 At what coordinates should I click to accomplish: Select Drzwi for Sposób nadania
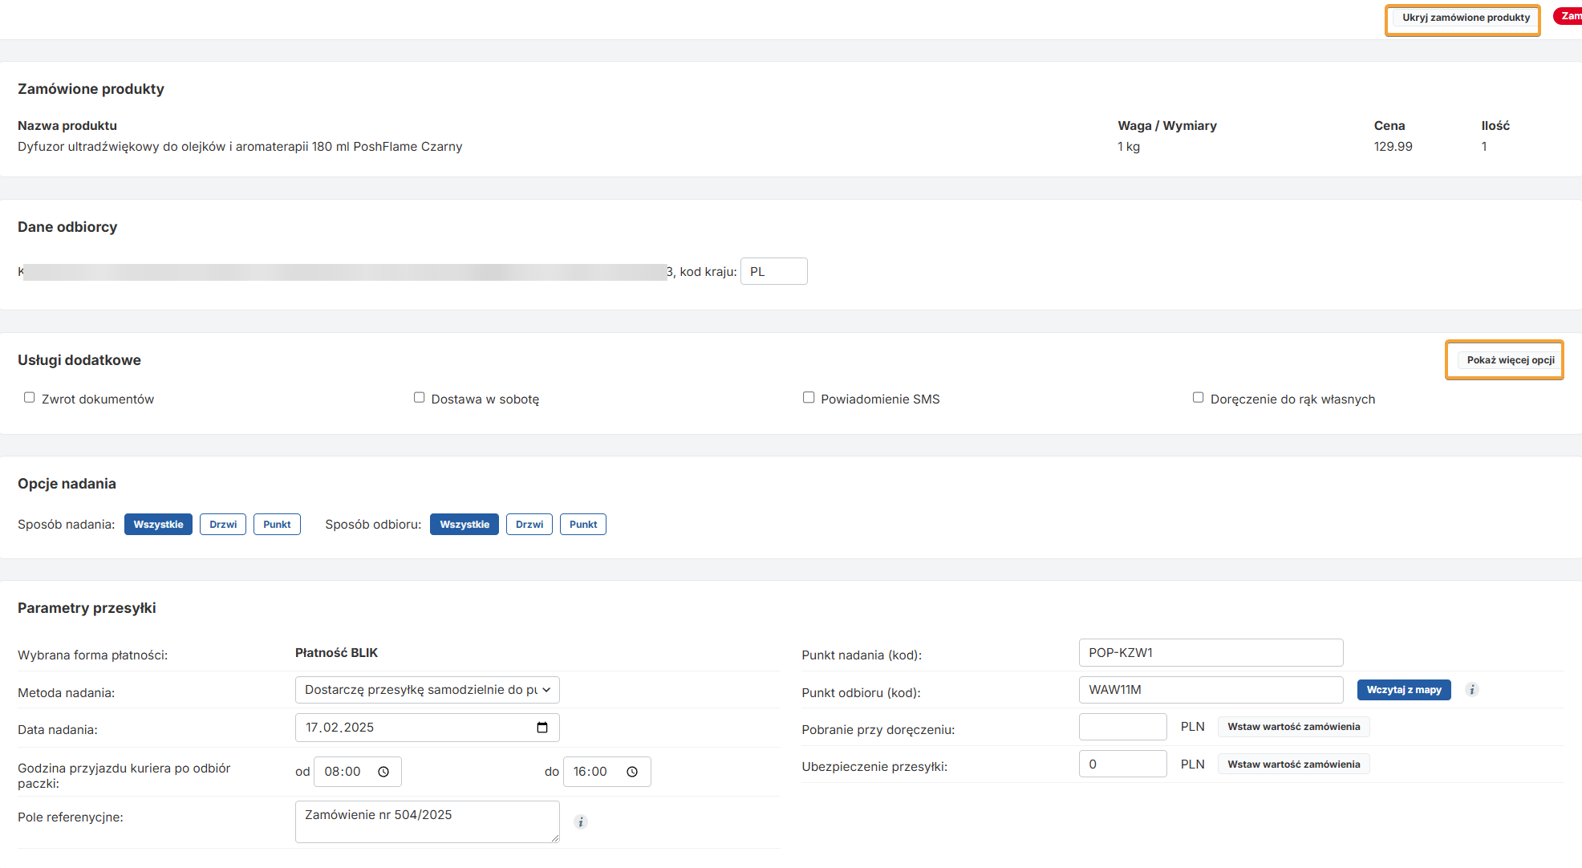[223, 525]
